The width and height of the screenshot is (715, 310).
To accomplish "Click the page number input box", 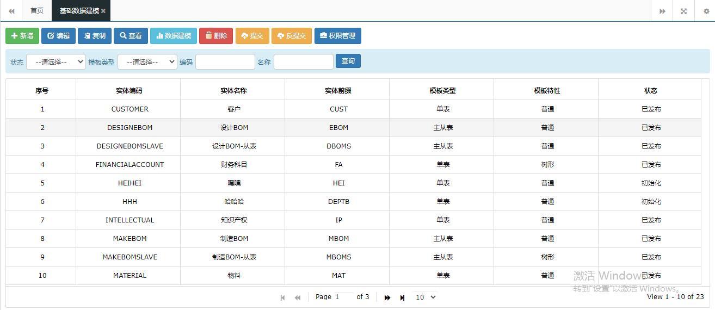I will (343, 297).
